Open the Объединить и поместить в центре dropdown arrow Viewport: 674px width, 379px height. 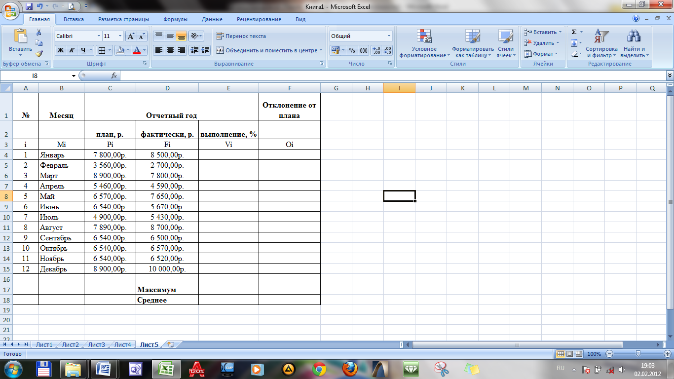point(321,50)
